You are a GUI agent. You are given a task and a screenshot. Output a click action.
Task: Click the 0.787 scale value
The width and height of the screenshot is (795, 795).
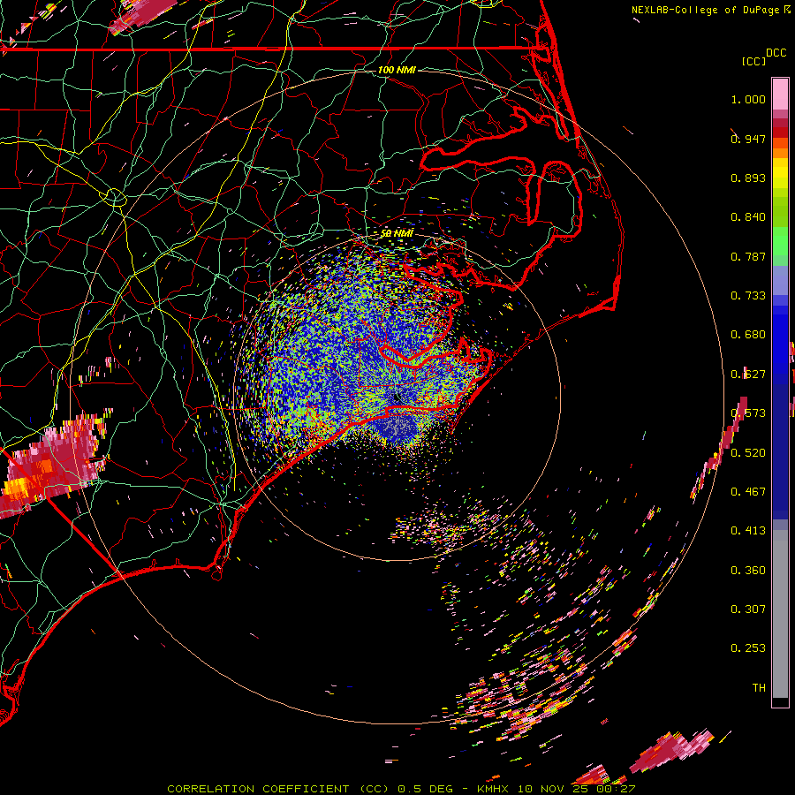coord(748,256)
